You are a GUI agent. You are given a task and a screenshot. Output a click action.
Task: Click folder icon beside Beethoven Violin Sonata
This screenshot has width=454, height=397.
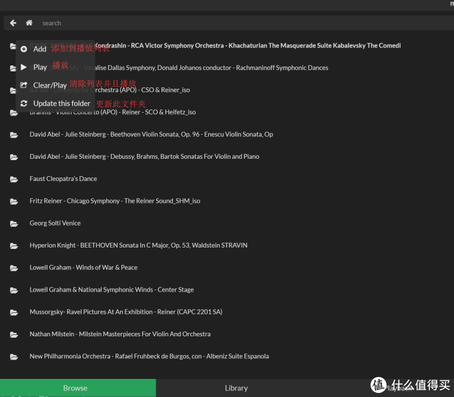point(13,135)
